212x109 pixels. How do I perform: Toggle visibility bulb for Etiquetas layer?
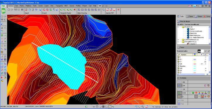pyautogui.click(x=178, y=66)
